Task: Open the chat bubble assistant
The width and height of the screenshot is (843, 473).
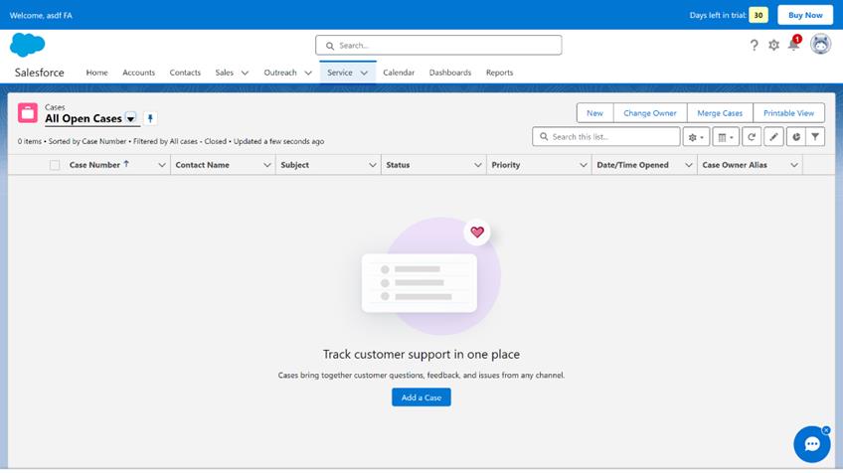Action: pos(811,444)
